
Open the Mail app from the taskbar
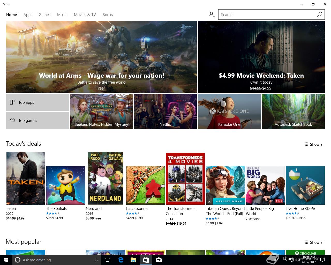tap(159, 260)
